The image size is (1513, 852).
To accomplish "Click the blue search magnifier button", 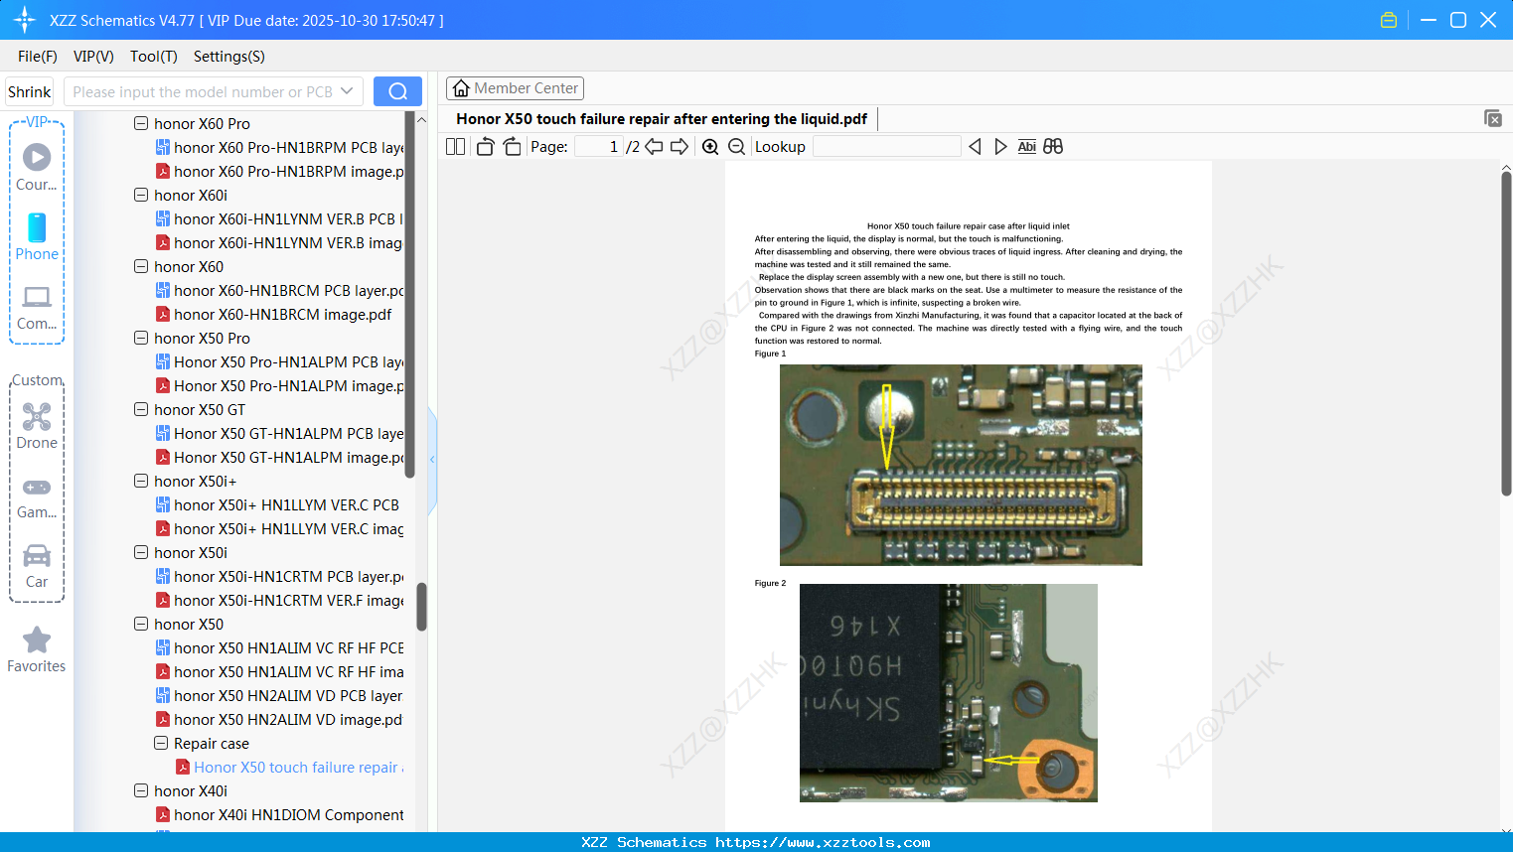I will 397,91.
